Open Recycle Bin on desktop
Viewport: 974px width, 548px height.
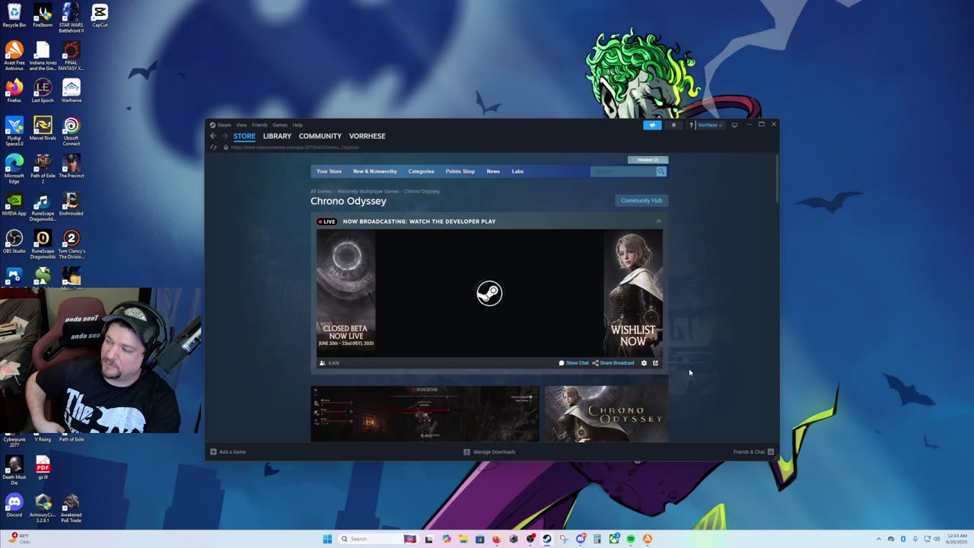[14, 16]
